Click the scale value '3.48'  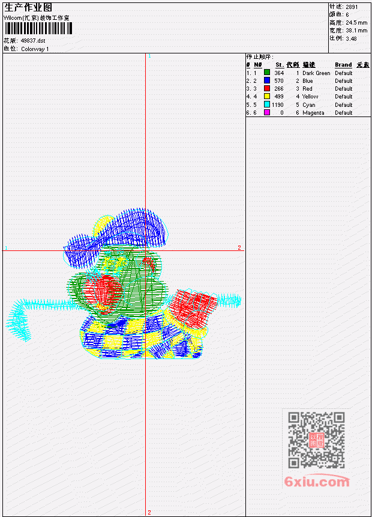point(351,38)
